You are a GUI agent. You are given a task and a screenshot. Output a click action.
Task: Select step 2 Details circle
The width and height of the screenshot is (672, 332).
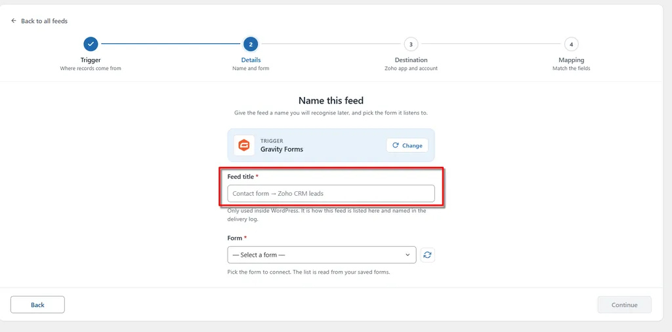pos(251,44)
